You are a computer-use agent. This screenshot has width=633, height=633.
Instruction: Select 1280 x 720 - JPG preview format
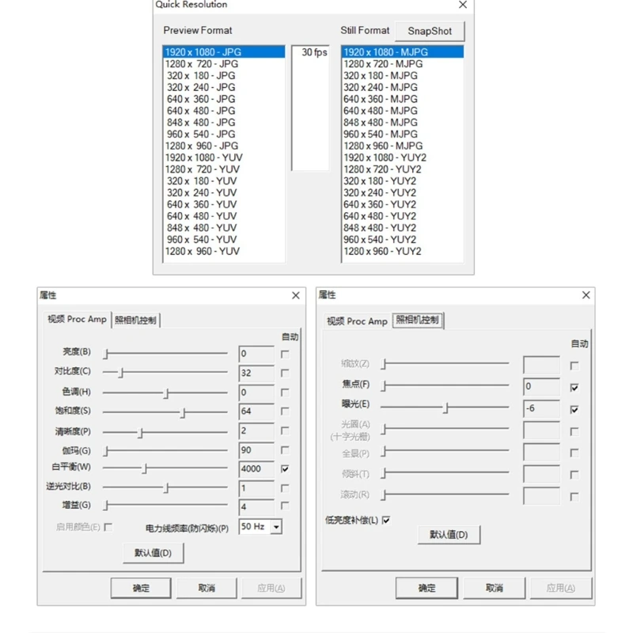click(x=224, y=64)
